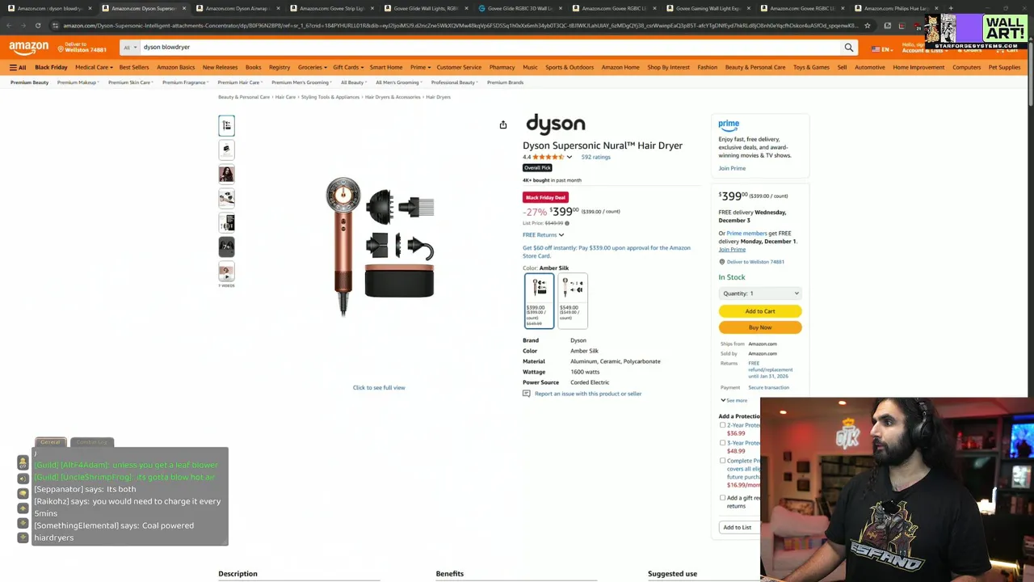
Task: Click the Secure transaction link
Action: point(768,388)
